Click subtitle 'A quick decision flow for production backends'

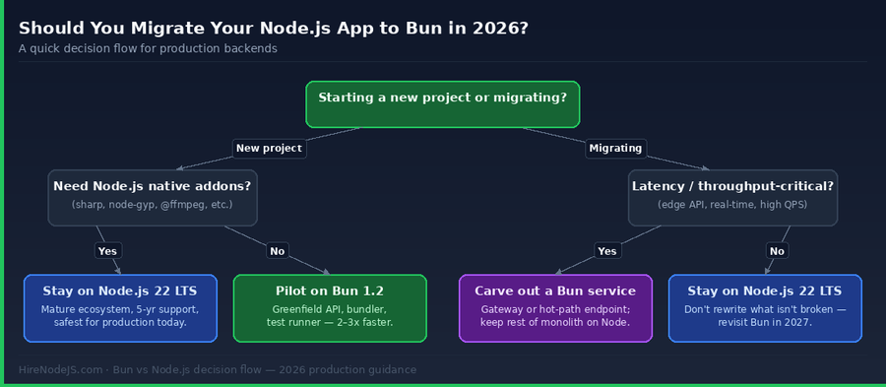[x=148, y=48]
